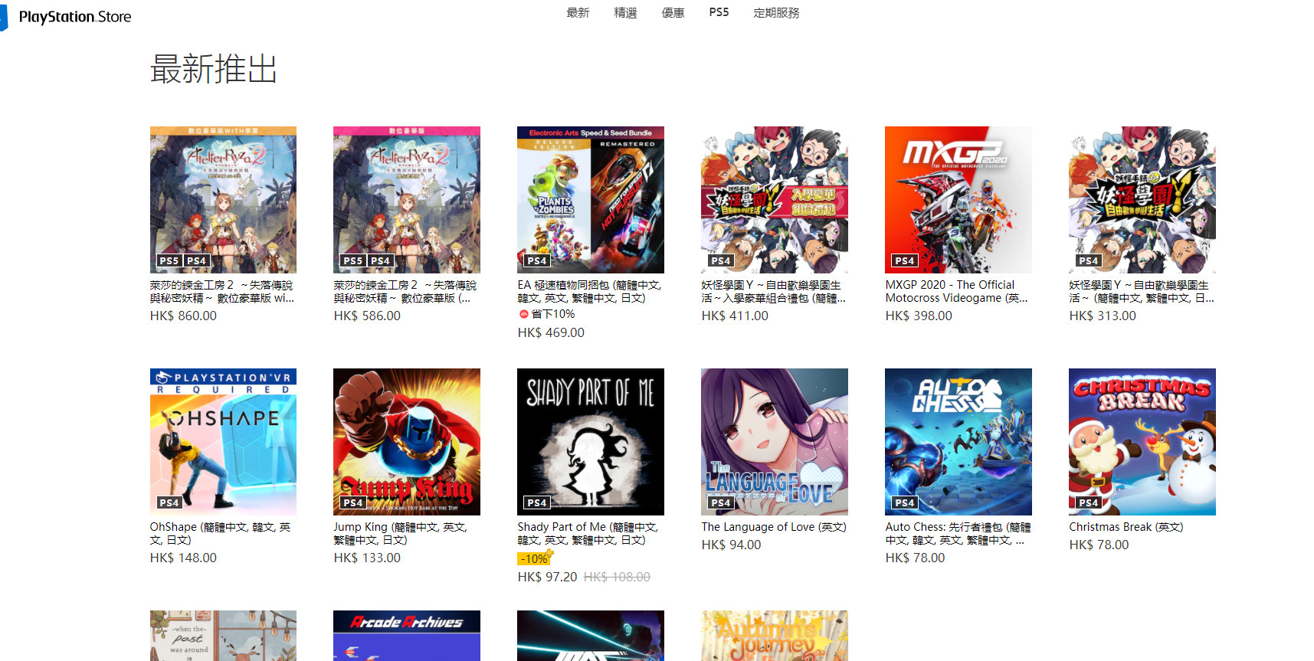The height and width of the screenshot is (661, 1314).
Task: Click the OhShape title text link
Action: pos(221,533)
